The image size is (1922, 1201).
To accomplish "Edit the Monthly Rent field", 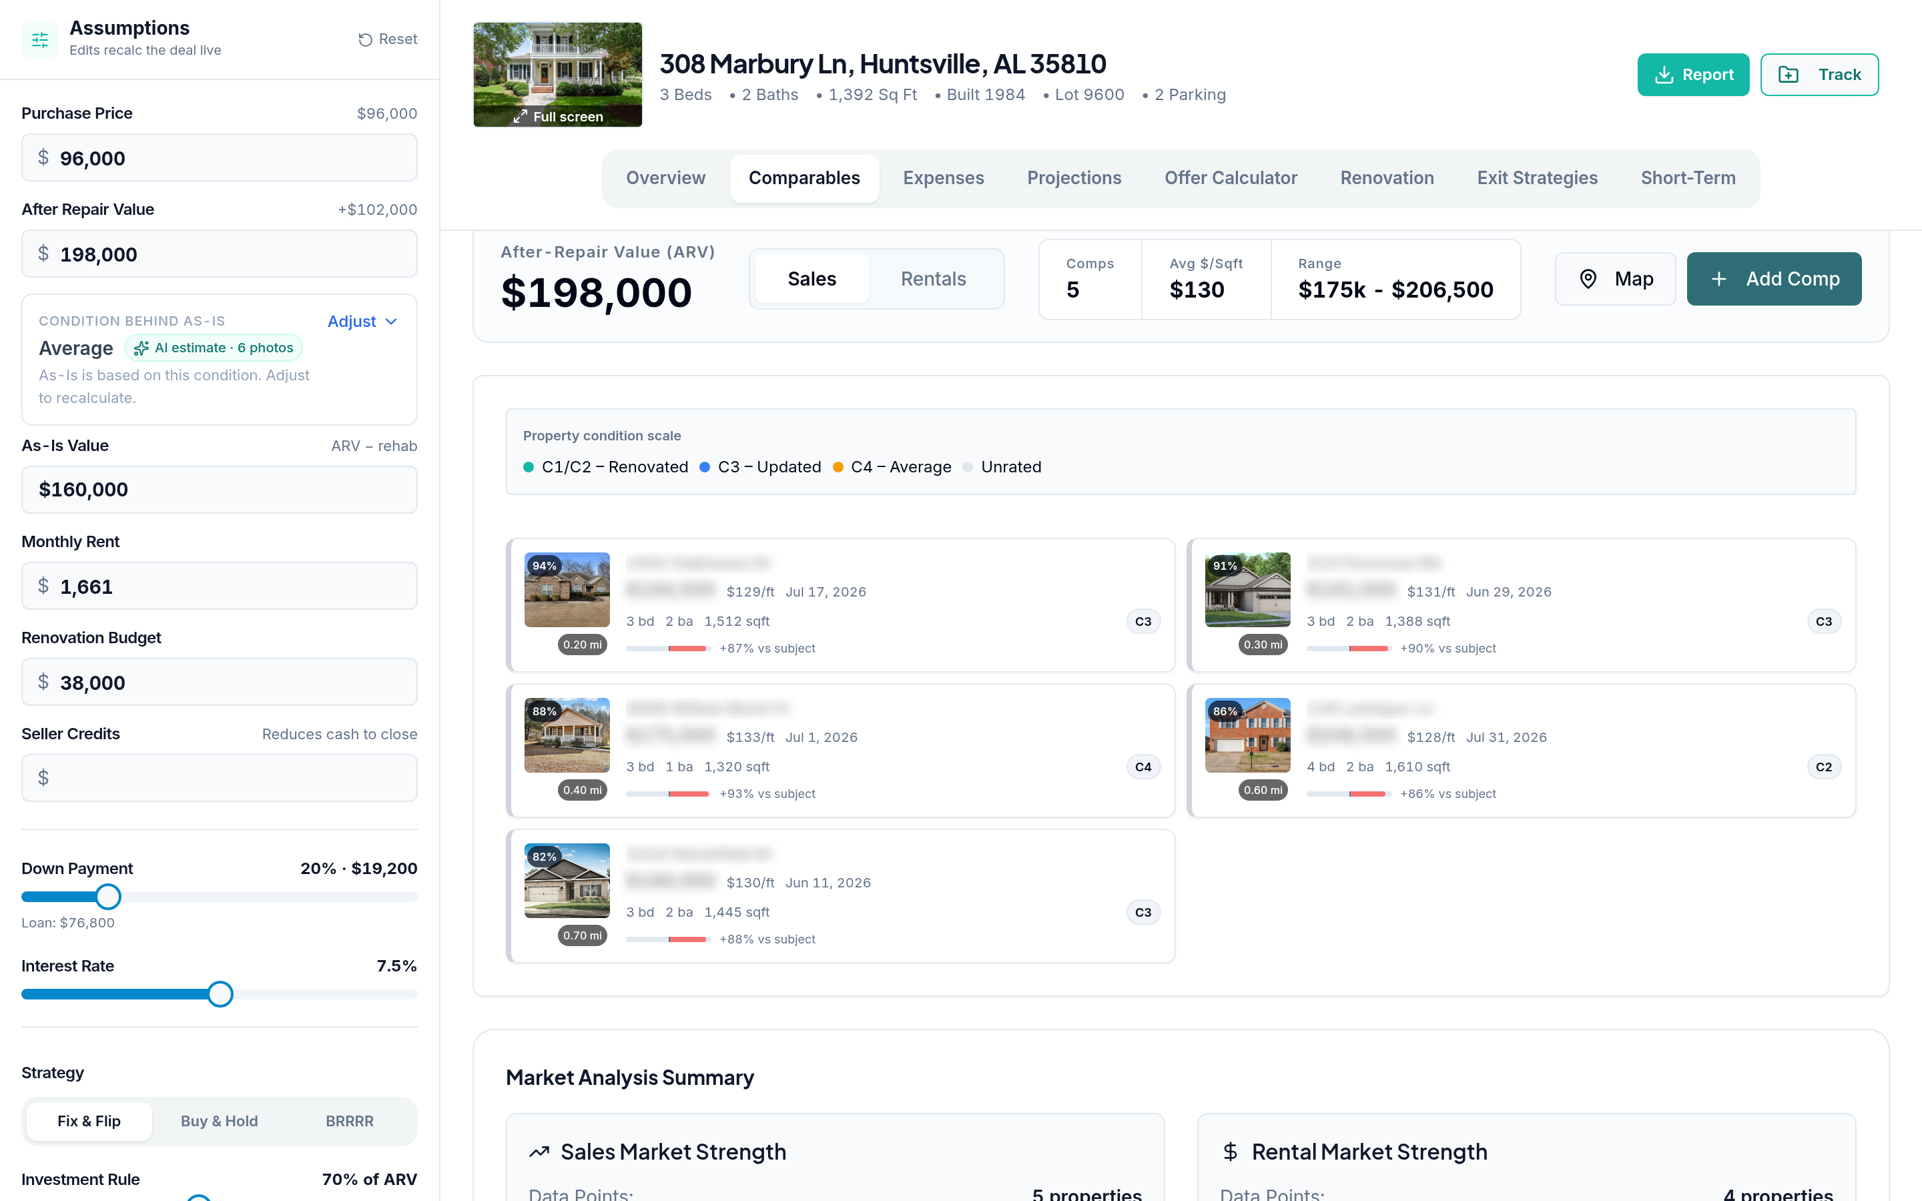I will [219, 586].
